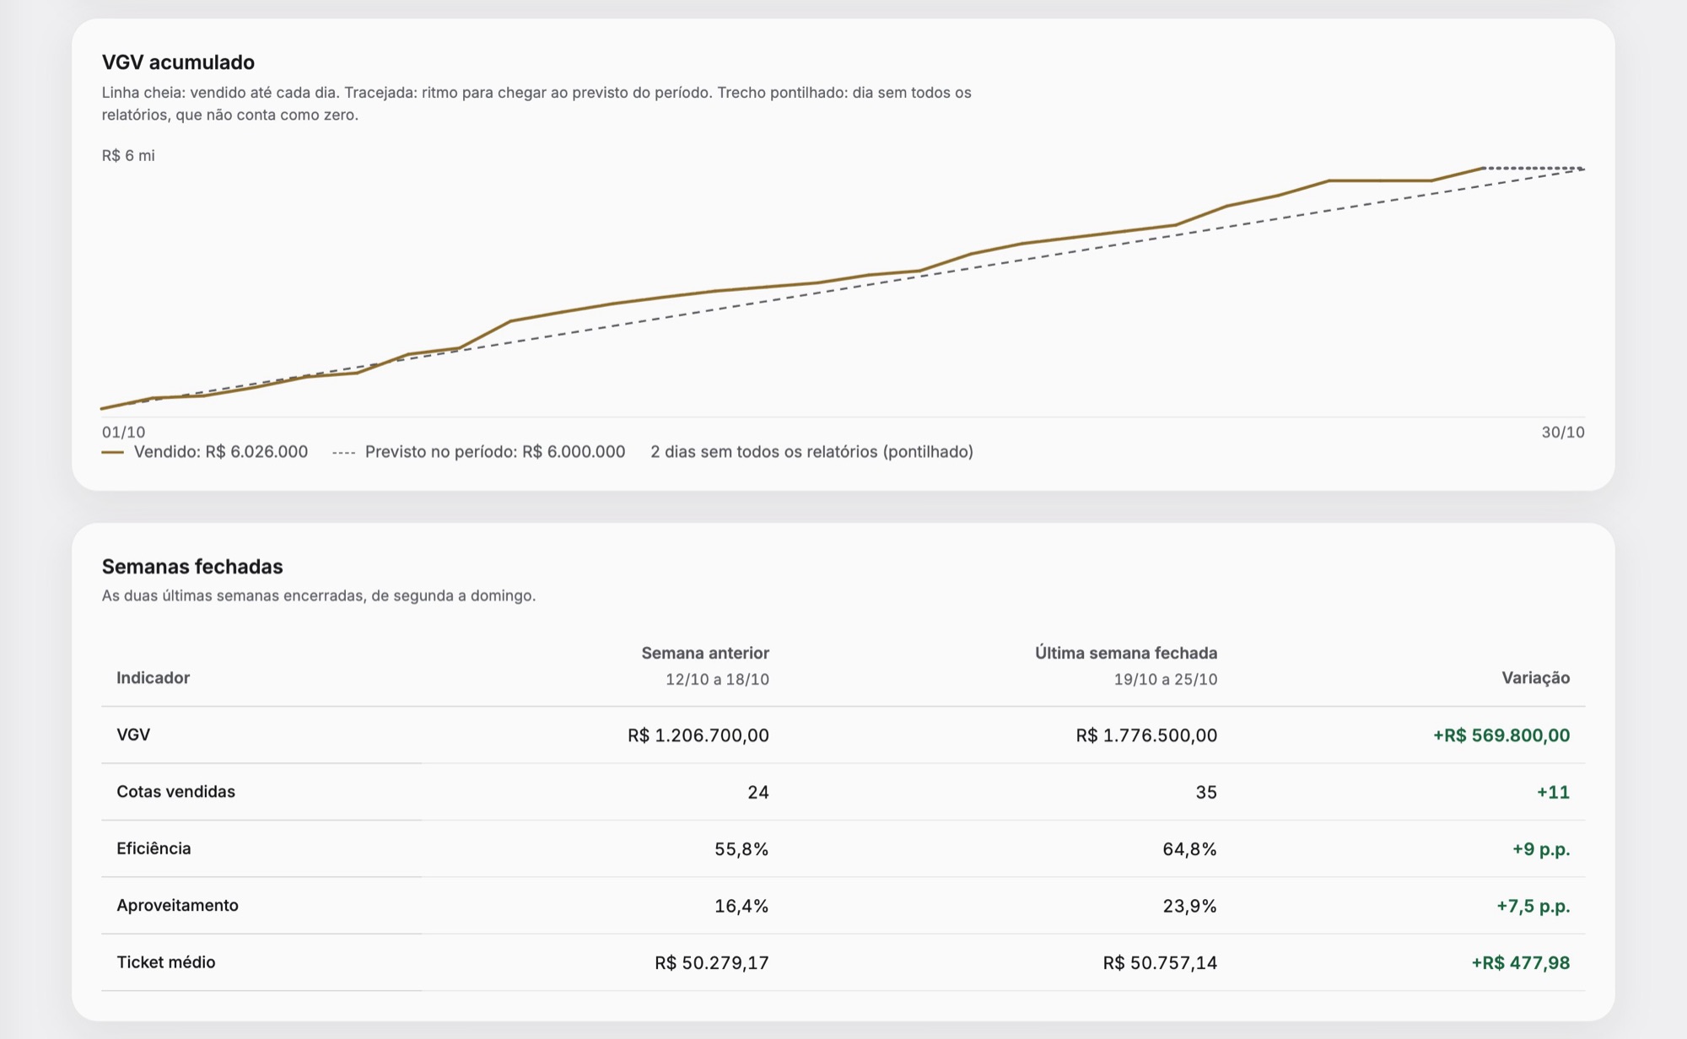Click variation '+R$ 477,98'

point(1521,963)
